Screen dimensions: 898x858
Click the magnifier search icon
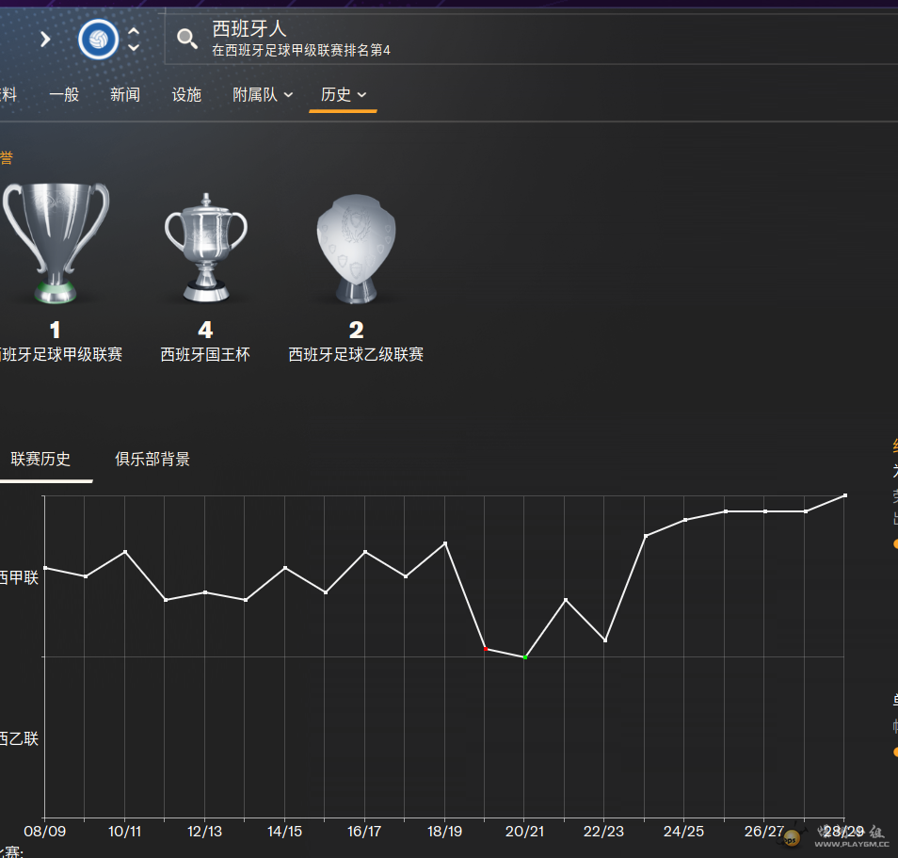click(x=187, y=39)
